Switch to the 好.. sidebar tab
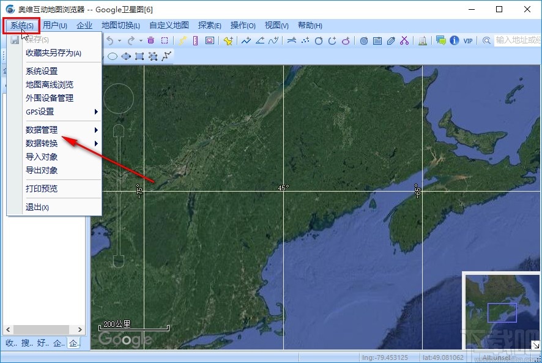The height and width of the screenshot is (363, 542). [43, 343]
